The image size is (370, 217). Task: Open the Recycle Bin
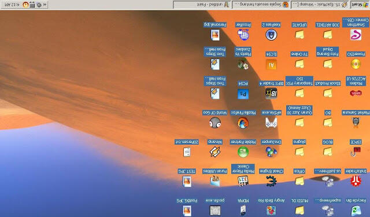coord(356,211)
